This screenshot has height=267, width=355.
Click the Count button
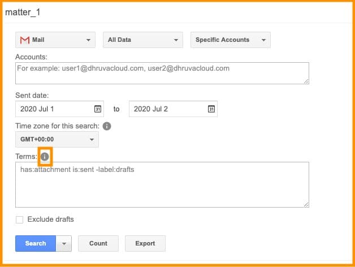pyautogui.click(x=98, y=244)
